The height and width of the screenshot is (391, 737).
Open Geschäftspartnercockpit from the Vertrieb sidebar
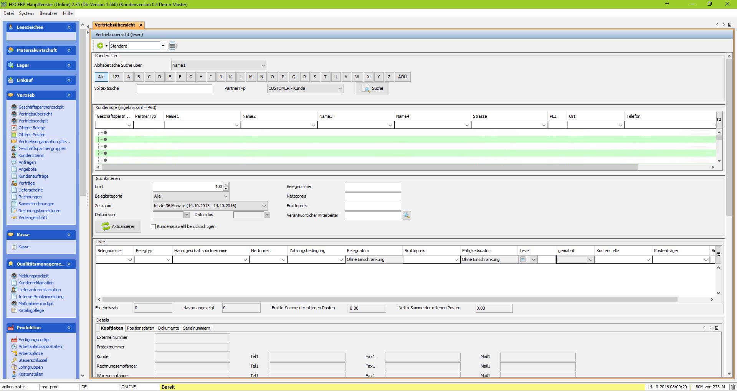coord(41,107)
